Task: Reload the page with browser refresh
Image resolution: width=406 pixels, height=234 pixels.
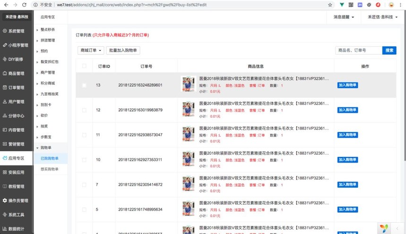Action: (24, 5)
